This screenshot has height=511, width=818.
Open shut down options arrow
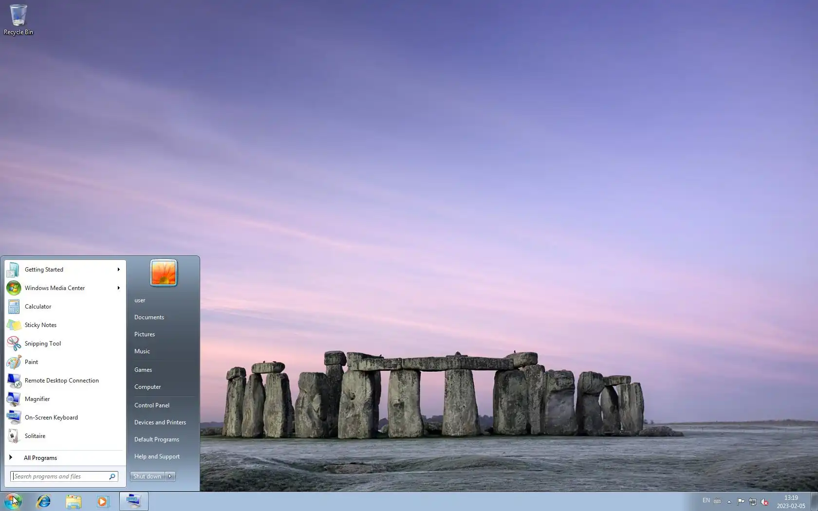pyautogui.click(x=170, y=476)
